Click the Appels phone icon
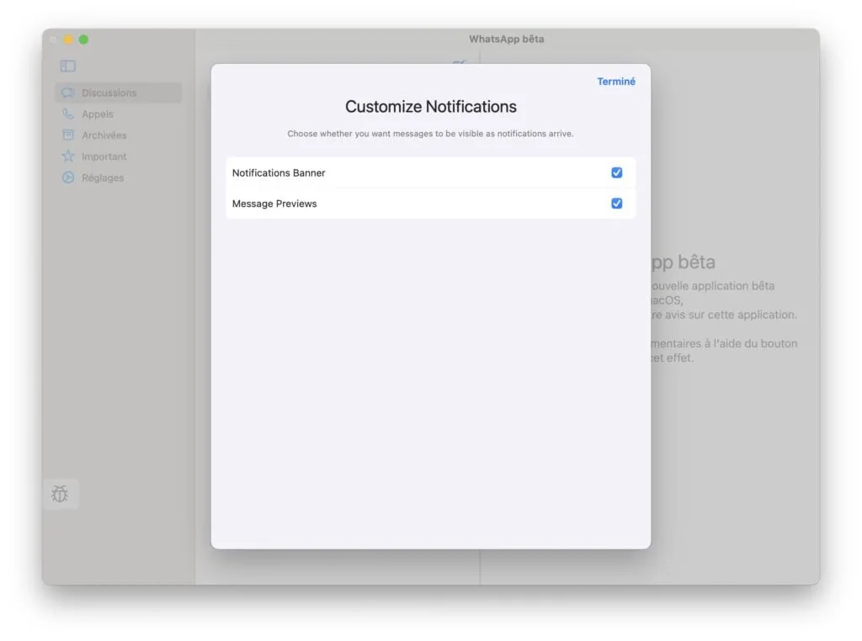 point(68,114)
